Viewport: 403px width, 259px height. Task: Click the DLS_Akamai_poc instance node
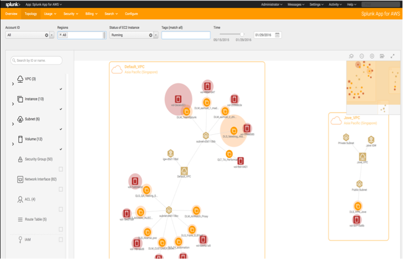[147, 232]
